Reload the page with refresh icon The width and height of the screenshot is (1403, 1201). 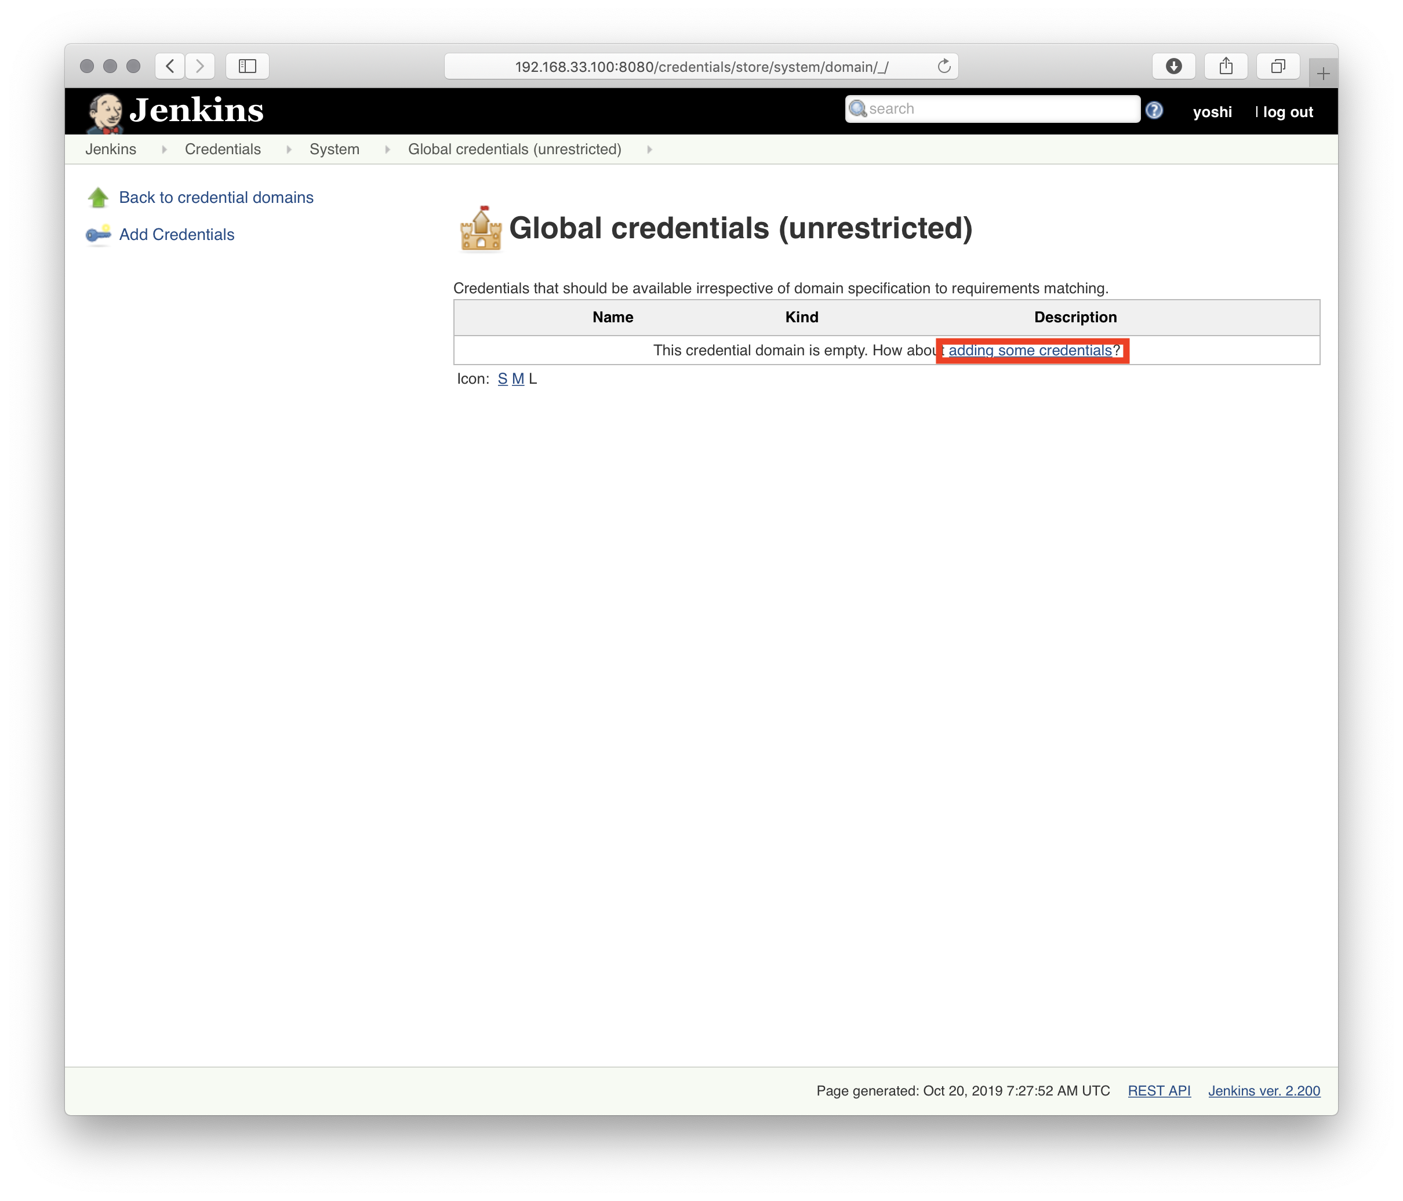pos(944,65)
